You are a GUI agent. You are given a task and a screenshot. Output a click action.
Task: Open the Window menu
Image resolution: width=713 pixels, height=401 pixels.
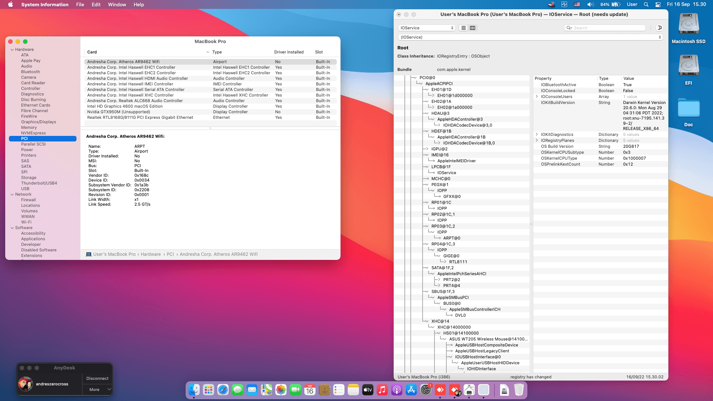click(117, 4)
